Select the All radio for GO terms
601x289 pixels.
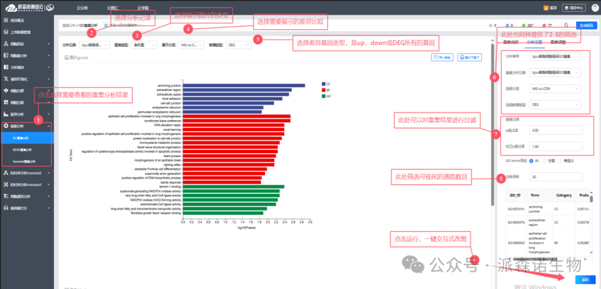point(531,160)
